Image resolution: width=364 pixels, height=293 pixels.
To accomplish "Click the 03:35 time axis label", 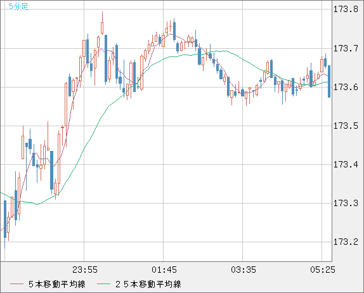I will coord(244,270).
